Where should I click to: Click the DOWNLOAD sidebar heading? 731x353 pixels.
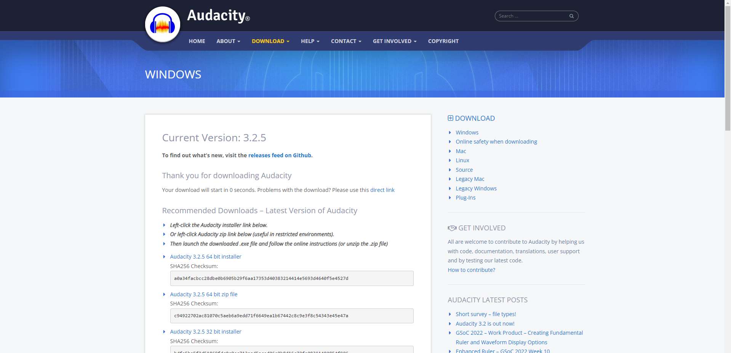tap(475, 118)
